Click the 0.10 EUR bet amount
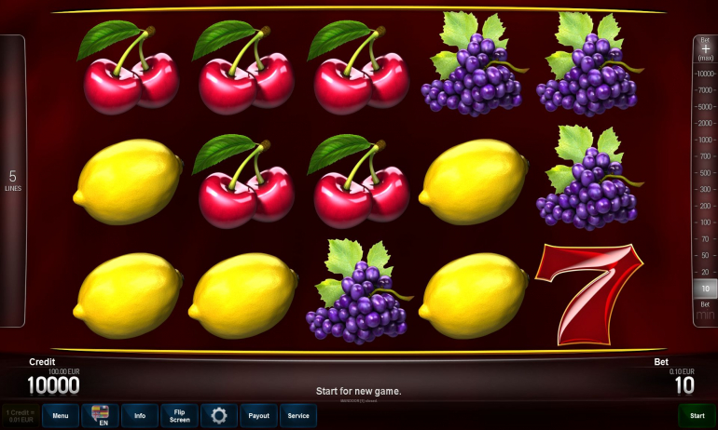718x430 pixels. click(682, 372)
